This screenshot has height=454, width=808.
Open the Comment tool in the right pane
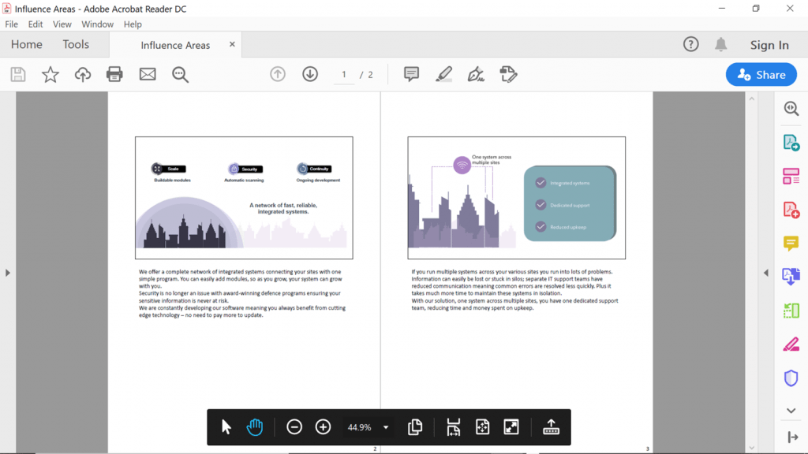click(791, 244)
